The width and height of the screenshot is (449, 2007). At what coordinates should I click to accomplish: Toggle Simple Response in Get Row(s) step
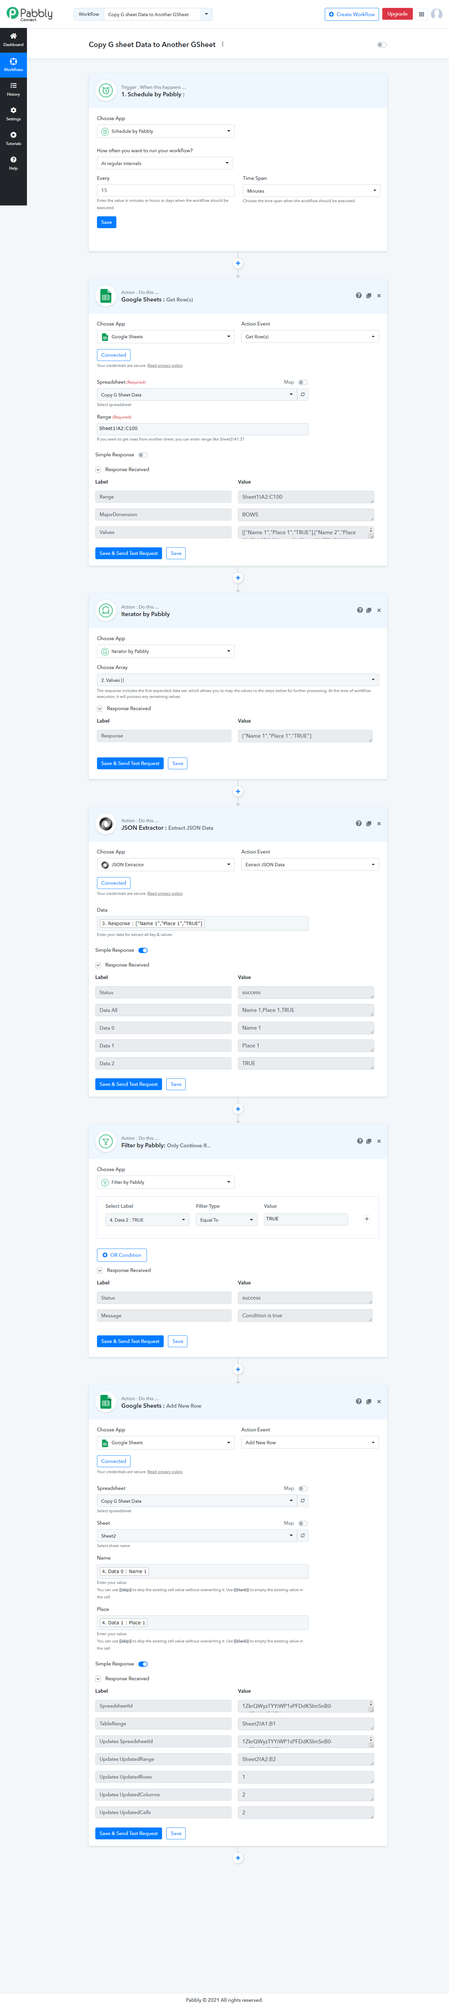143,455
